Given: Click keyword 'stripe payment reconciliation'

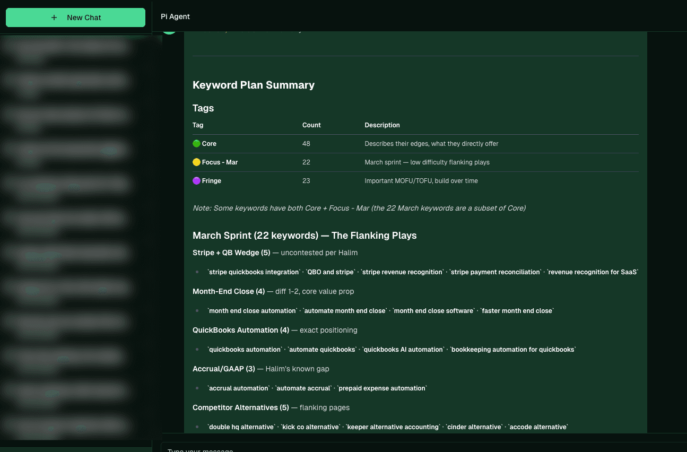Looking at the screenshot, I should (495, 272).
